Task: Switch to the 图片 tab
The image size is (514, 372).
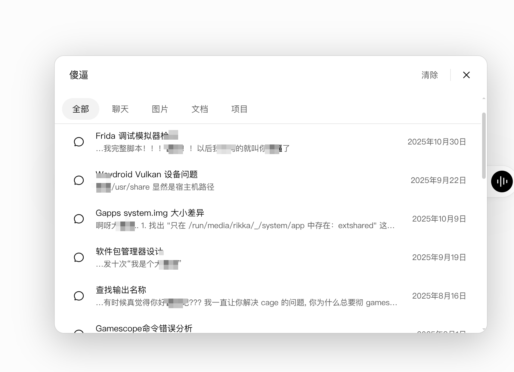Action: (160, 109)
